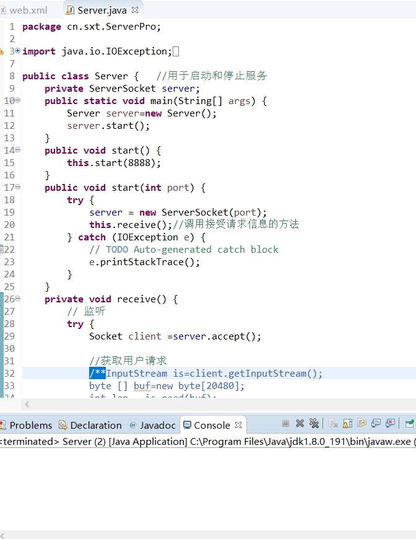Click the underlined 'buf' variable on line 33
Image resolution: width=416 pixels, height=539 pixels.
pyautogui.click(x=142, y=386)
